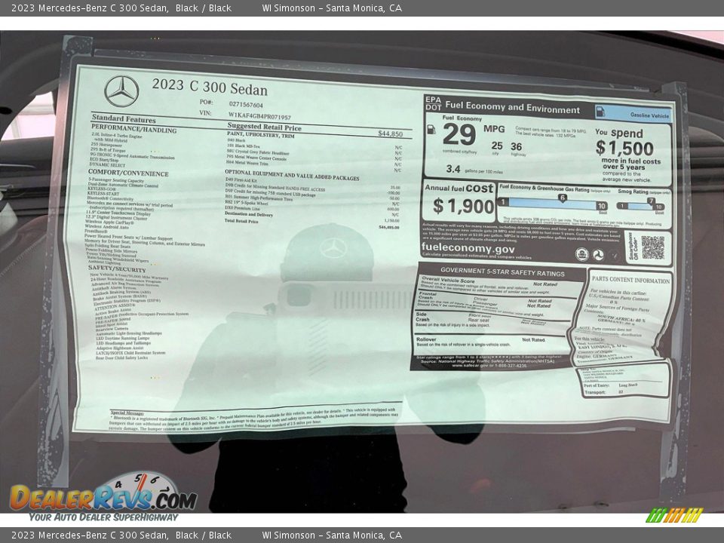Click the annual fuel cost '$1,900'
The image size is (724, 543).
[464, 206]
